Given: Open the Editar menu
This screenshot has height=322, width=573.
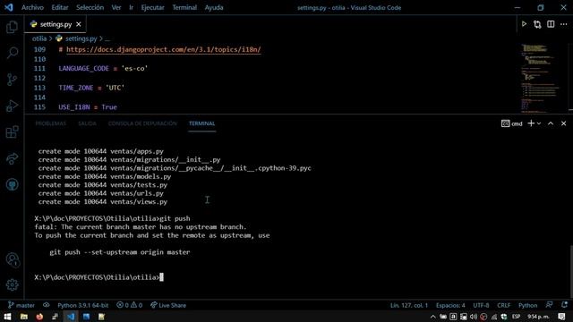Looking at the screenshot, I should (x=60, y=7).
